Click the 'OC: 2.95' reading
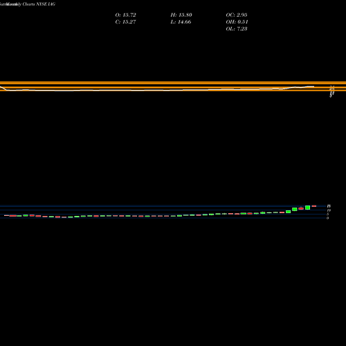The image size is (346, 346). click(237, 15)
